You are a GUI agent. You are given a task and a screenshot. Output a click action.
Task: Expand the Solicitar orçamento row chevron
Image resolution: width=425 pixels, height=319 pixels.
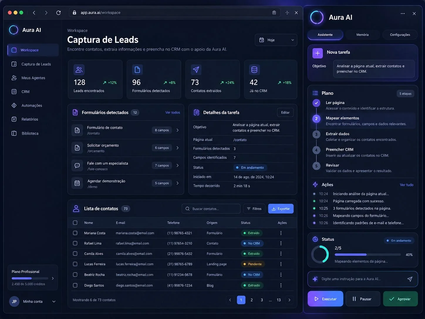pos(178,148)
